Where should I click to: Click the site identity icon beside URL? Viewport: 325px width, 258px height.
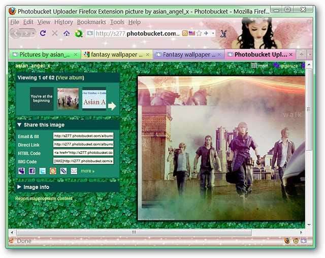pos(90,33)
